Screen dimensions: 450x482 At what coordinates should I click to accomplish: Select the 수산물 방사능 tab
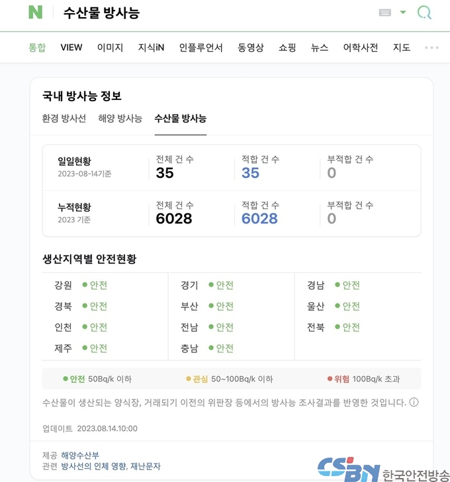pyautogui.click(x=181, y=118)
